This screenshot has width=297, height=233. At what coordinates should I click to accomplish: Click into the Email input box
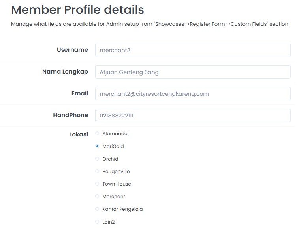[x=193, y=94]
